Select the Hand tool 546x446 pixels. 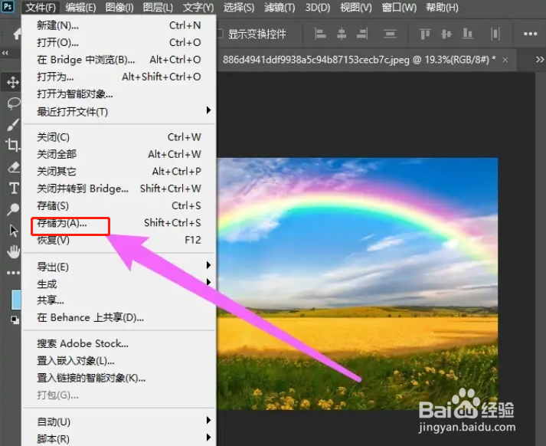(x=14, y=252)
